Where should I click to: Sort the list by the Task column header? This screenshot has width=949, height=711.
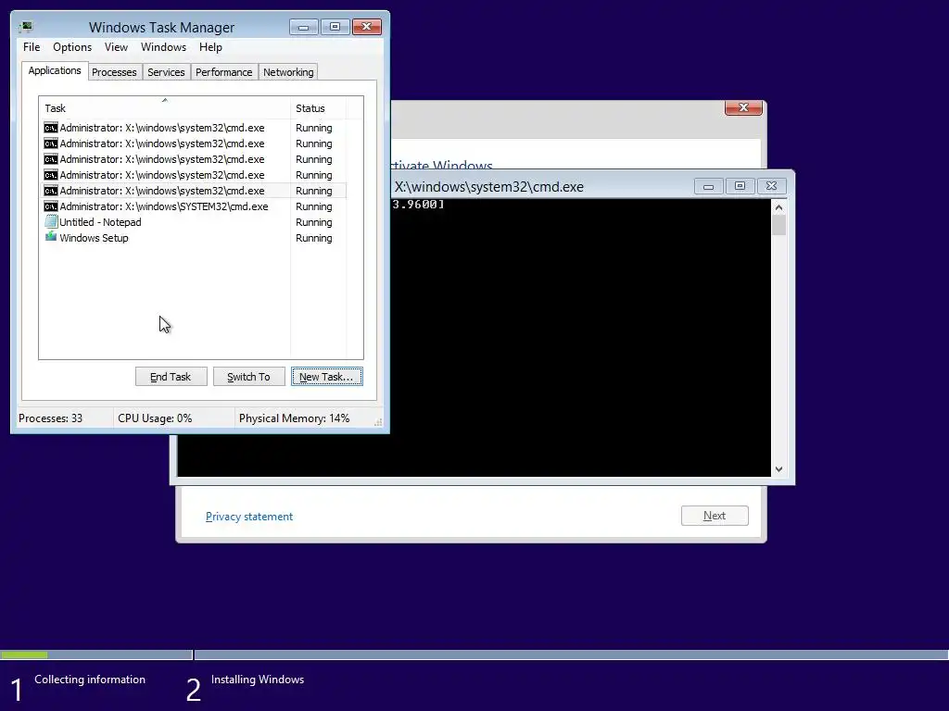165,108
